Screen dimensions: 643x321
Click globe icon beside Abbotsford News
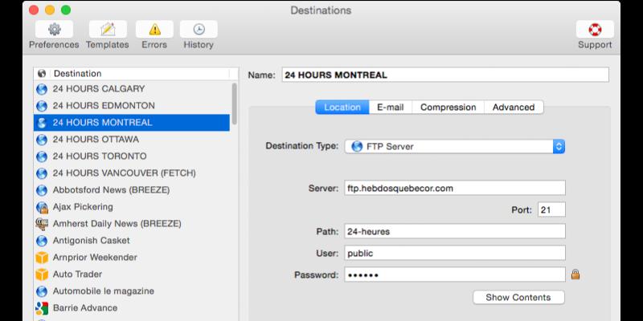42,190
